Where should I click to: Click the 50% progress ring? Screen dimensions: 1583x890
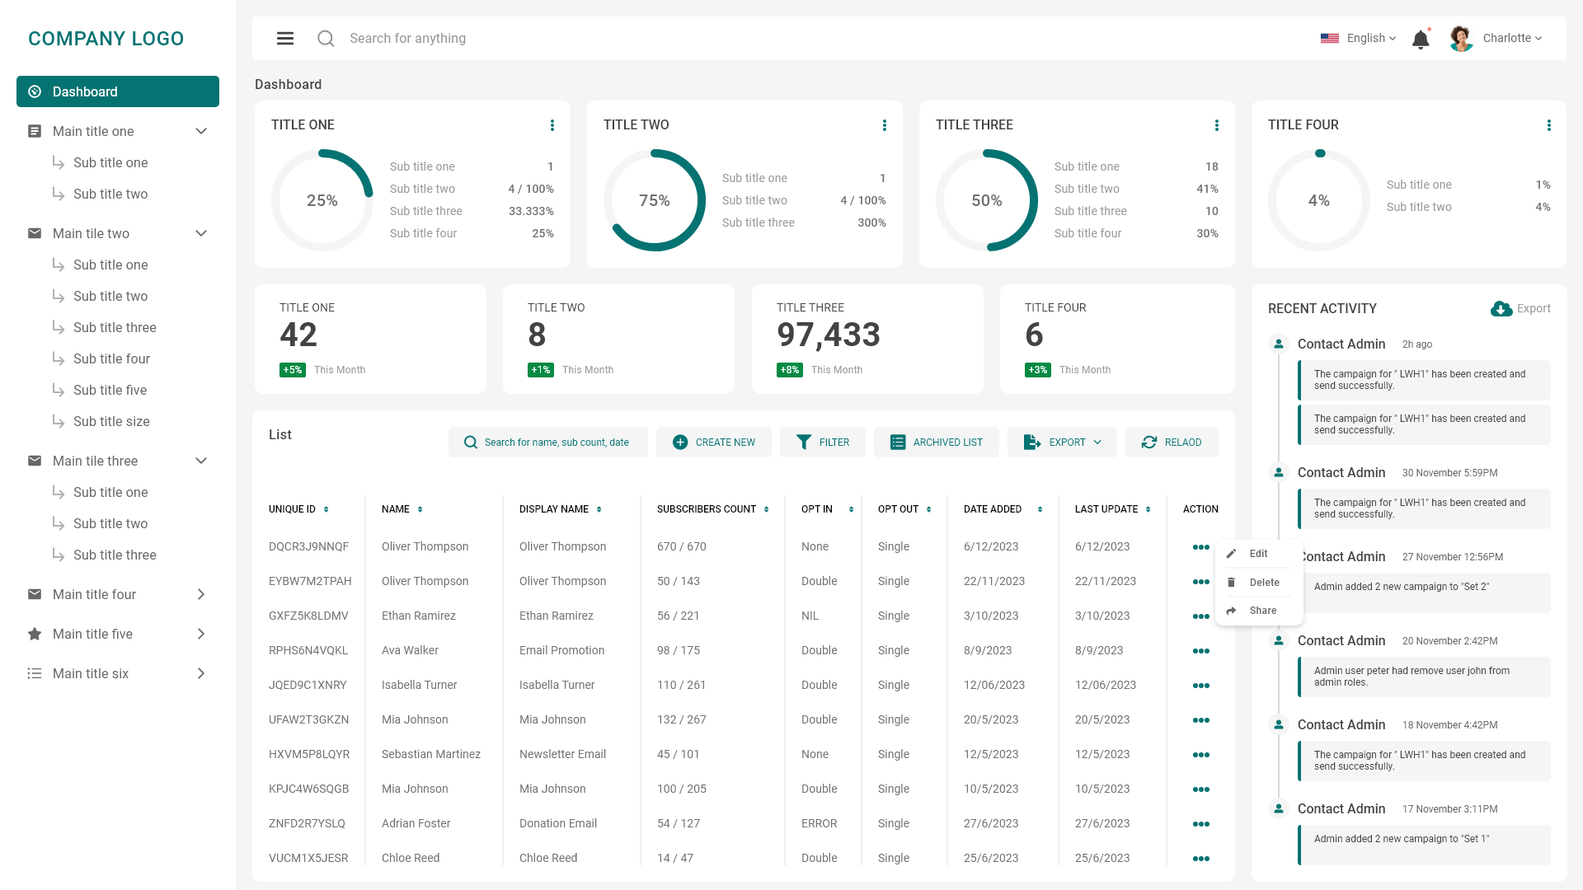(987, 200)
